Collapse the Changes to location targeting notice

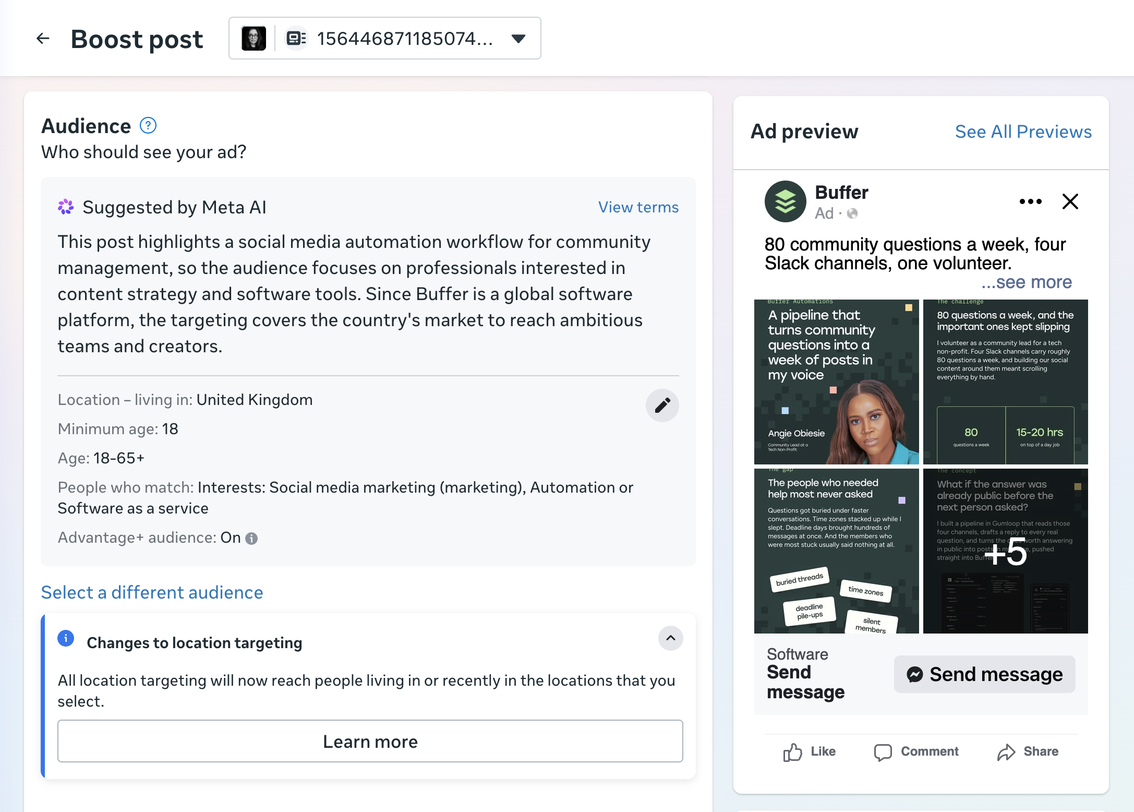(671, 638)
